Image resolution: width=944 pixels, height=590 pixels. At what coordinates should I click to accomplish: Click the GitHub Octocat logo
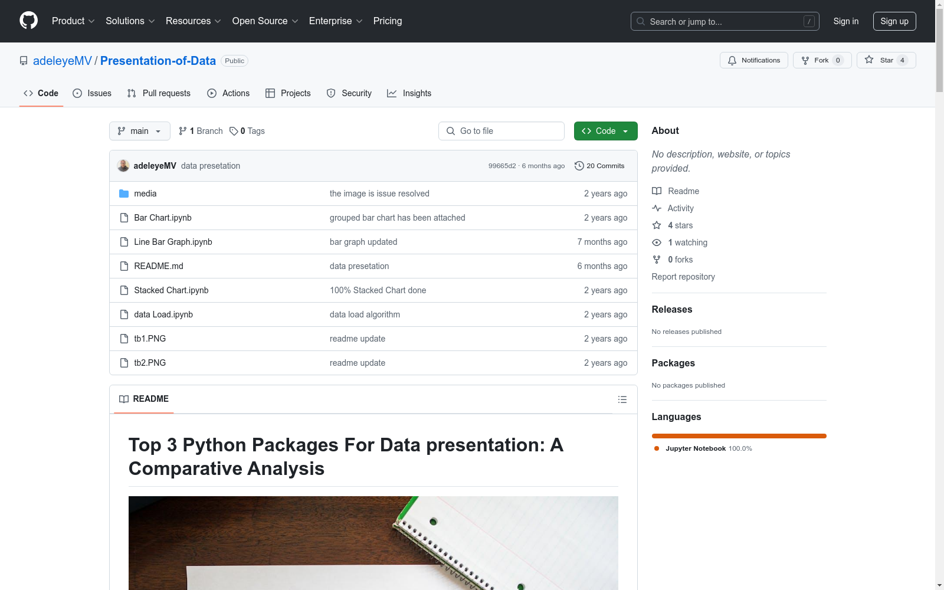pyautogui.click(x=28, y=21)
